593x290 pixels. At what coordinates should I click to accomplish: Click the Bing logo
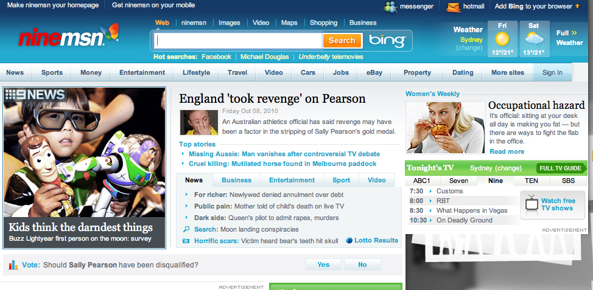click(387, 40)
